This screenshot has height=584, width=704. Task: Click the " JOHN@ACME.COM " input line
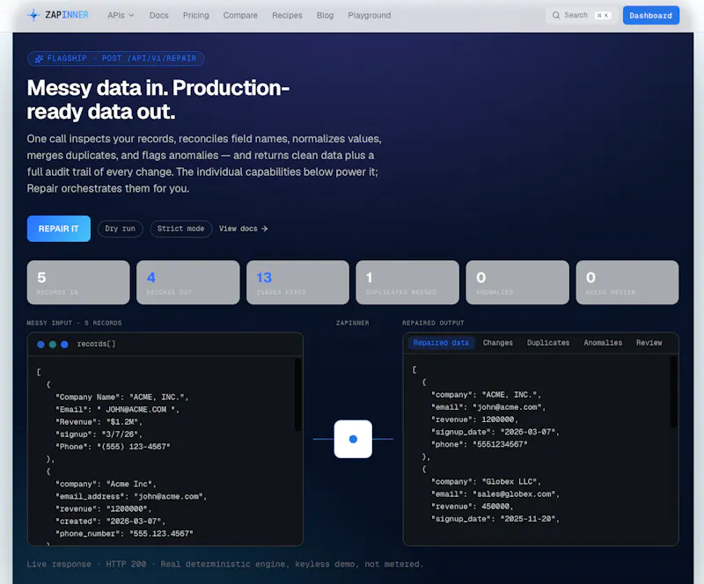tap(117, 409)
